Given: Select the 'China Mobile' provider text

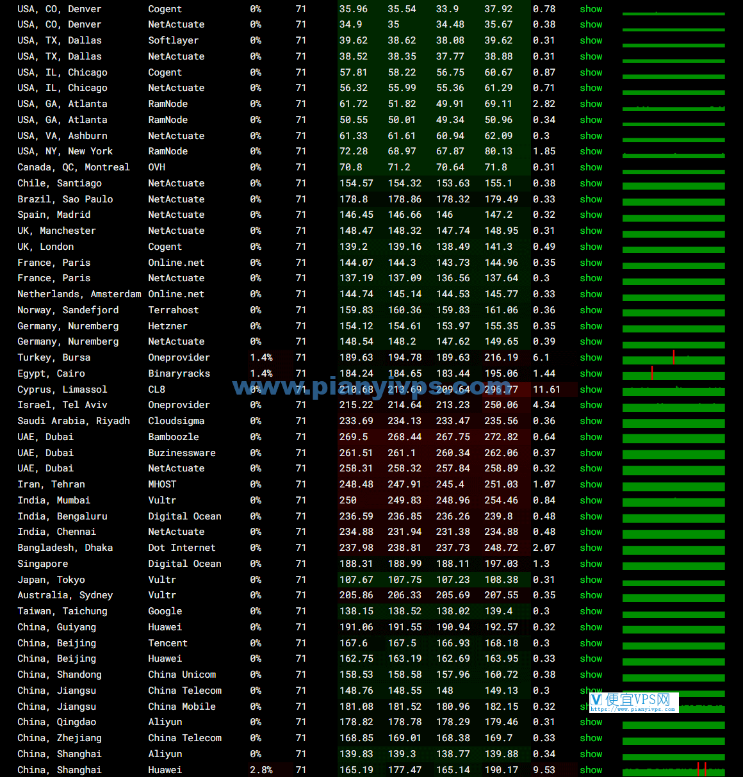Looking at the screenshot, I should [182, 707].
